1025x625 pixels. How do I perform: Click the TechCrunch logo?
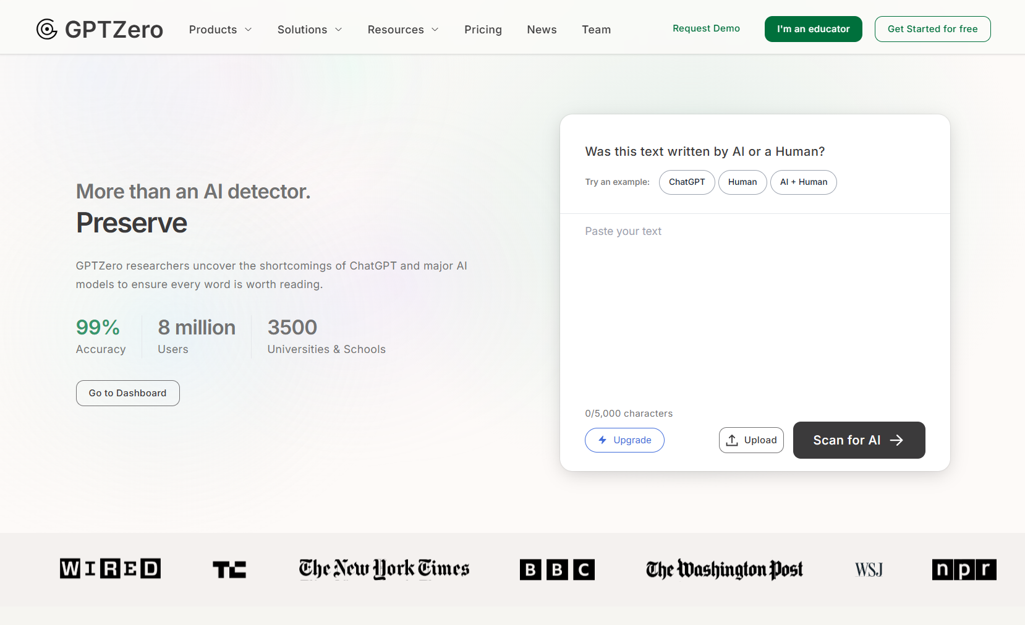229,569
